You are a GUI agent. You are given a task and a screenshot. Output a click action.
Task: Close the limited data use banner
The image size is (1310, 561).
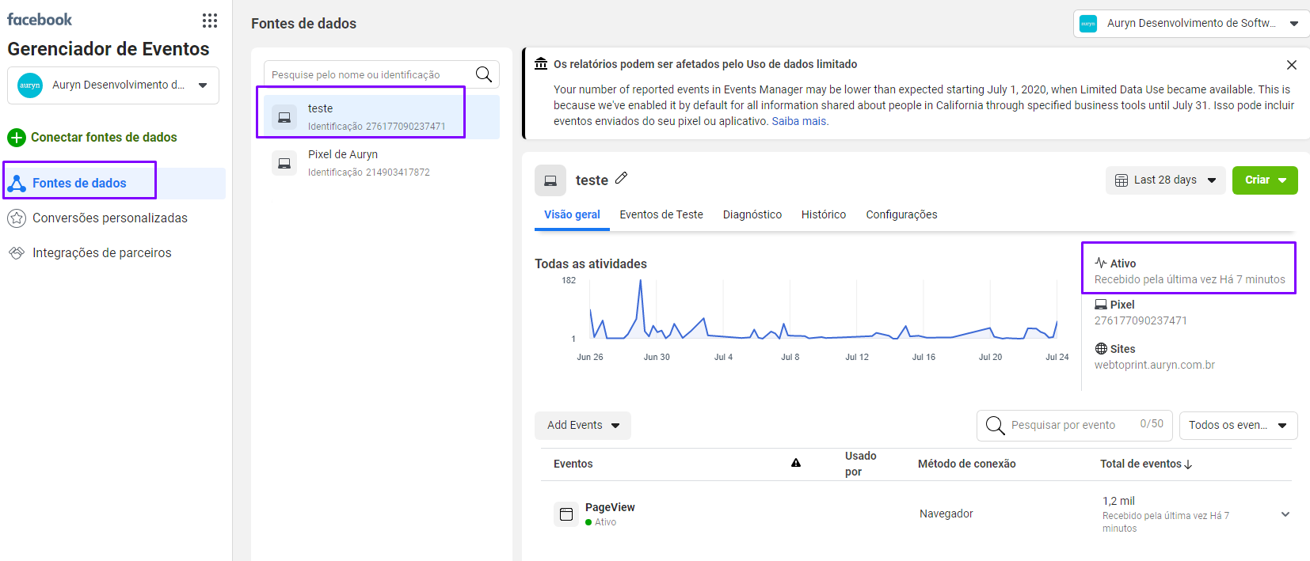tap(1292, 65)
